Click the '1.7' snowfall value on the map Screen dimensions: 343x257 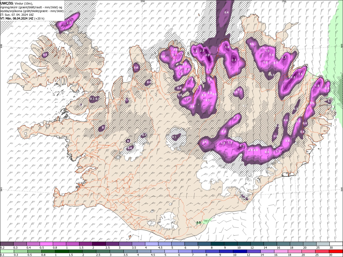click(199, 88)
